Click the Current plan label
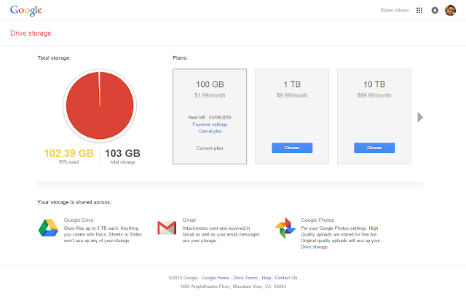This screenshot has width=466, height=296. click(210, 148)
